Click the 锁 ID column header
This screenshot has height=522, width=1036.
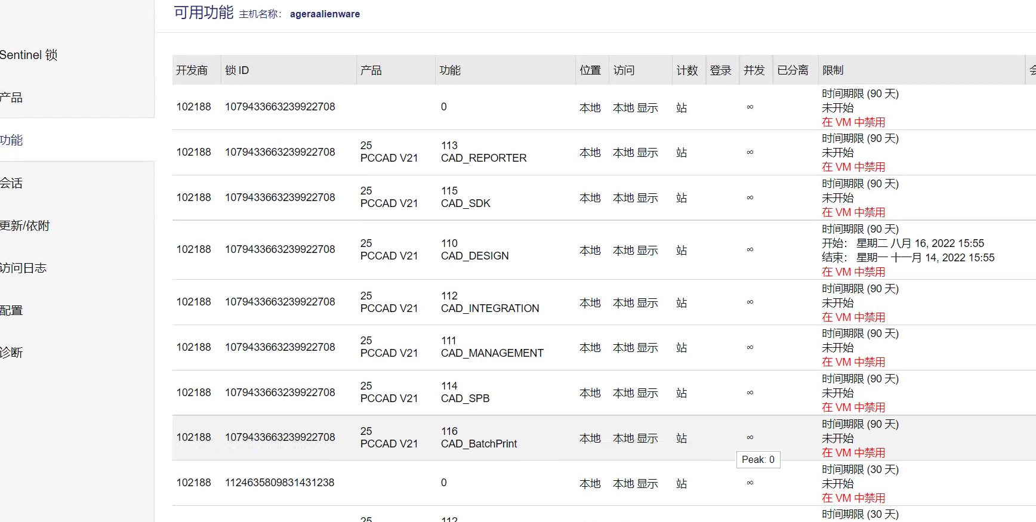click(237, 70)
